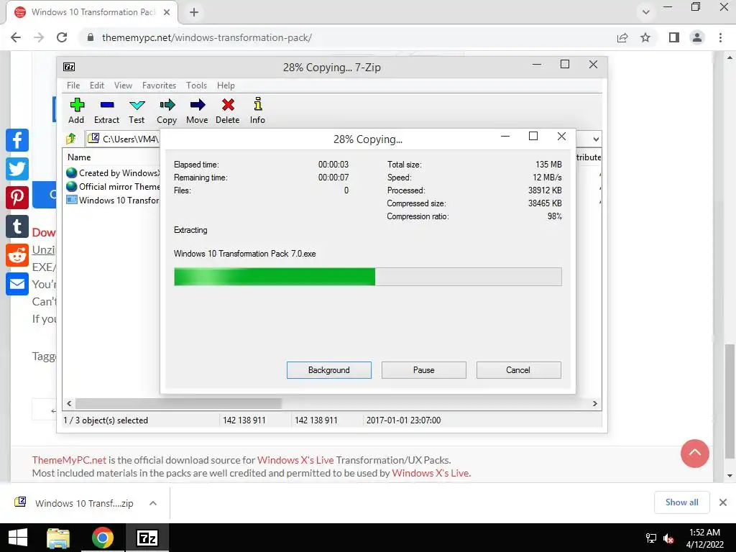Click the Background button in copying dialog
The image size is (736, 552).
point(329,370)
